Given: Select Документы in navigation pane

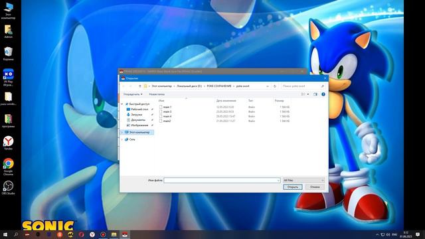Looking at the screenshot, I should click(x=138, y=120).
